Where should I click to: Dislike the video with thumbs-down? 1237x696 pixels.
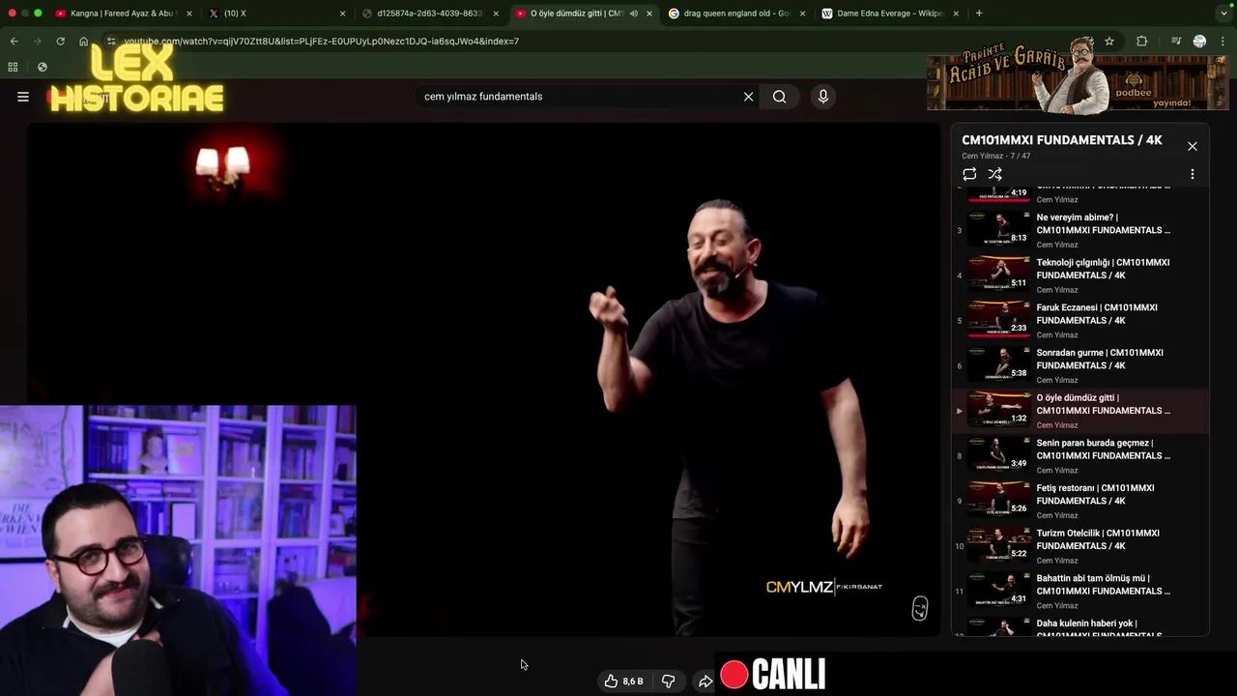(x=668, y=681)
